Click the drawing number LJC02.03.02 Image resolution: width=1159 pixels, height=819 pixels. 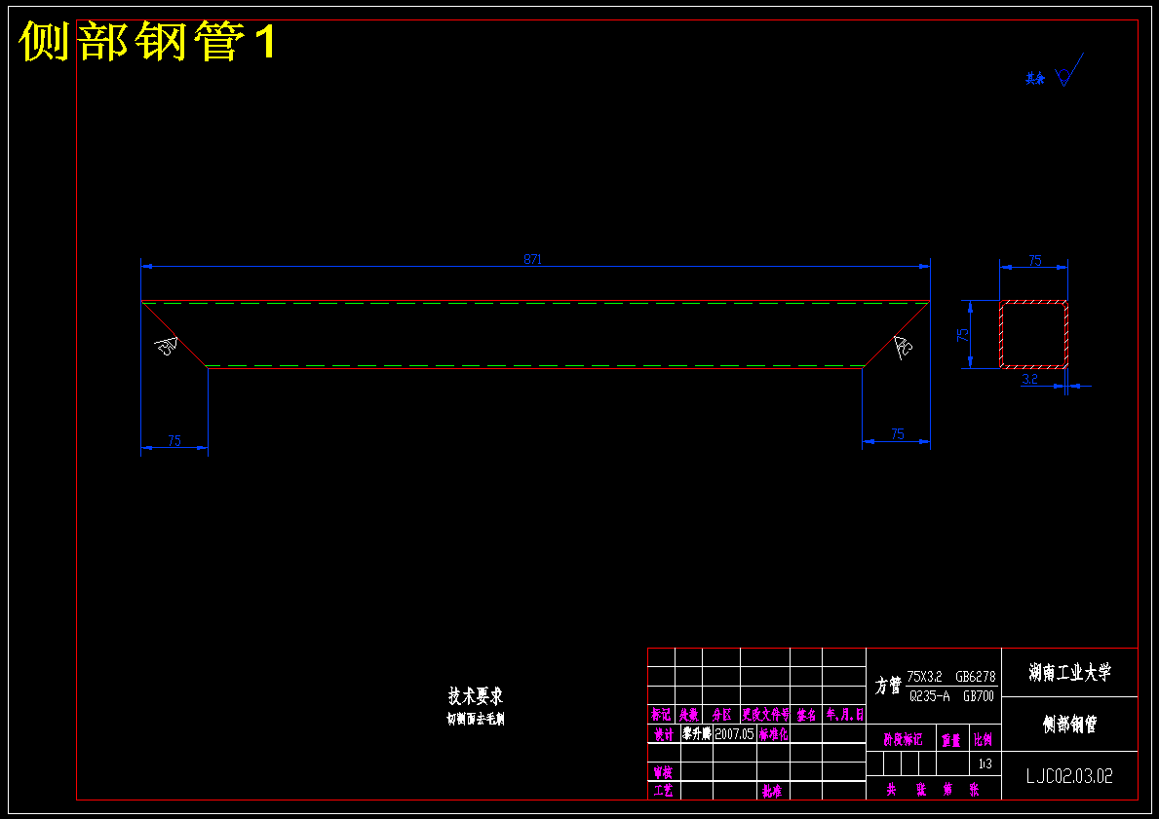coord(1069,775)
